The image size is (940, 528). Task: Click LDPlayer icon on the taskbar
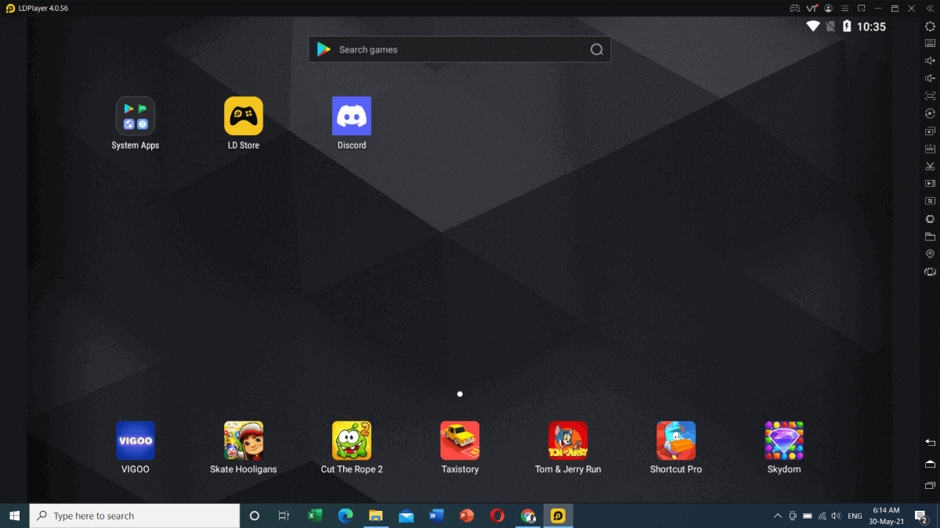pyautogui.click(x=559, y=515)
